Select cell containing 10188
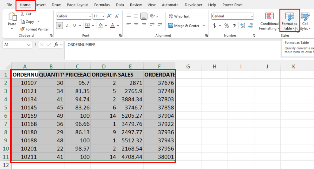 tap(25, 140)
